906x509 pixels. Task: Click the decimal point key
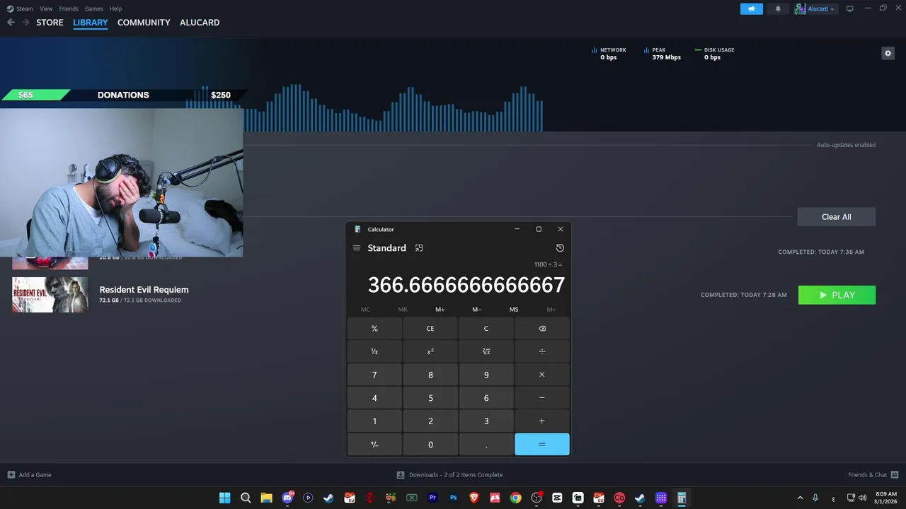point(486,445)
